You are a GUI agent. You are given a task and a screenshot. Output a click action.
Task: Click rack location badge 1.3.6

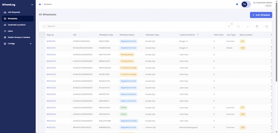(243, 48)
